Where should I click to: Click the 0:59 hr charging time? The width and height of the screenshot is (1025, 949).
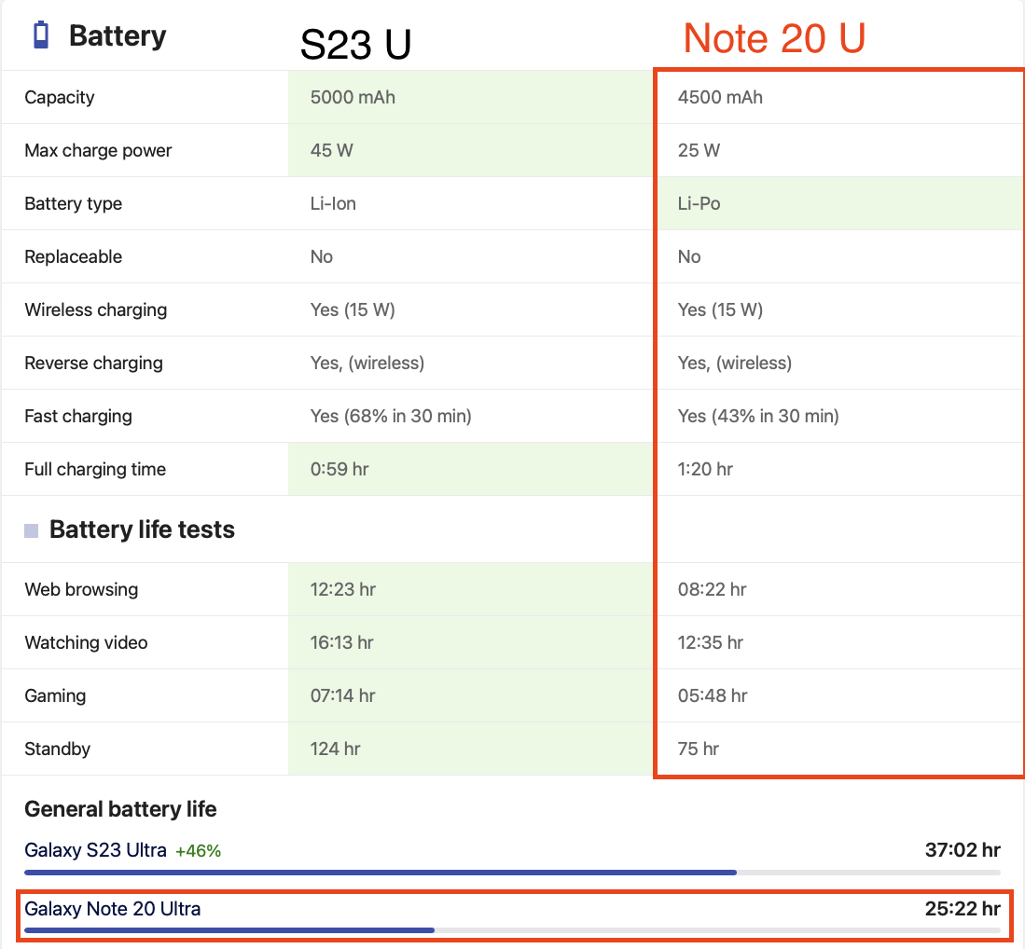(x=339, y=469)
